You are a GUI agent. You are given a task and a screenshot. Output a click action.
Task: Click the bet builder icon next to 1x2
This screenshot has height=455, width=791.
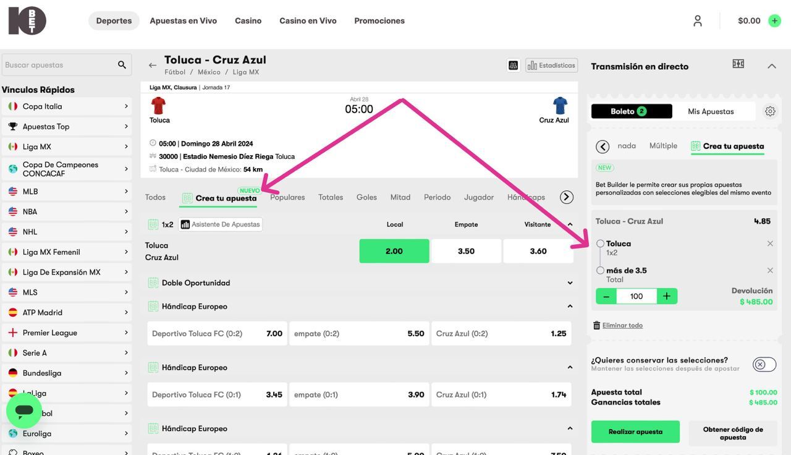[x=153, y=224]
